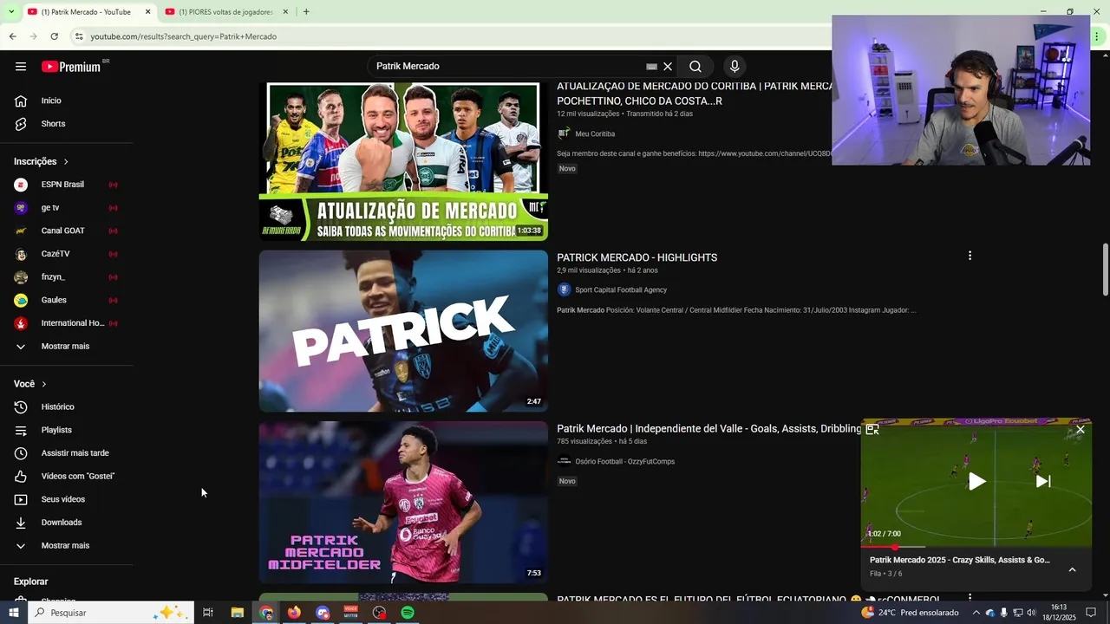Open the Meu Coritiba channel
The height and width of the screenshot is (624, 1110).
[x=595, y=134]
